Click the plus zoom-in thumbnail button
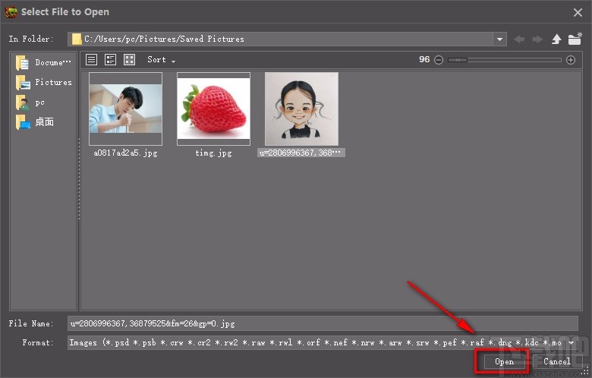 pyautogui.click(x=571, y=60)
